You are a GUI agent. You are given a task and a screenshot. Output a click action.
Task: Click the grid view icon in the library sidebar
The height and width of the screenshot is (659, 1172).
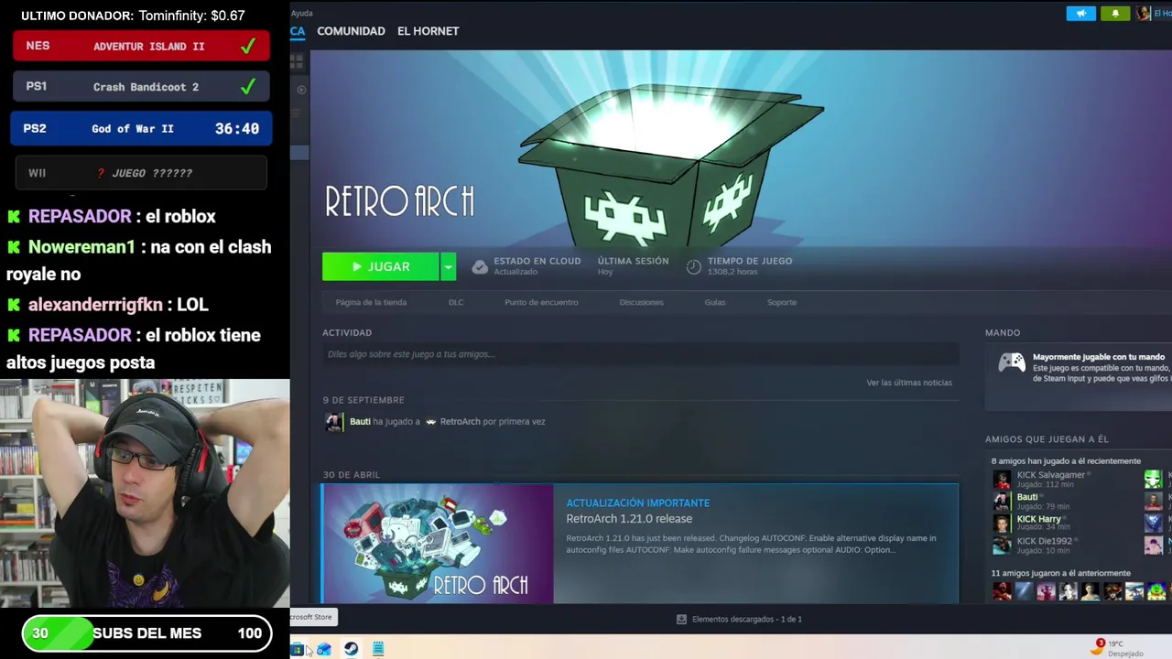click(297, 61)
